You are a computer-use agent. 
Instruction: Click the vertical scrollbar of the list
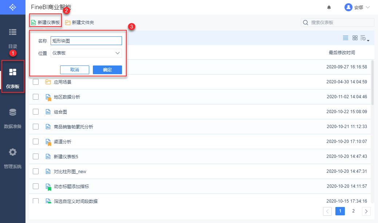click(x=373, y=80)
